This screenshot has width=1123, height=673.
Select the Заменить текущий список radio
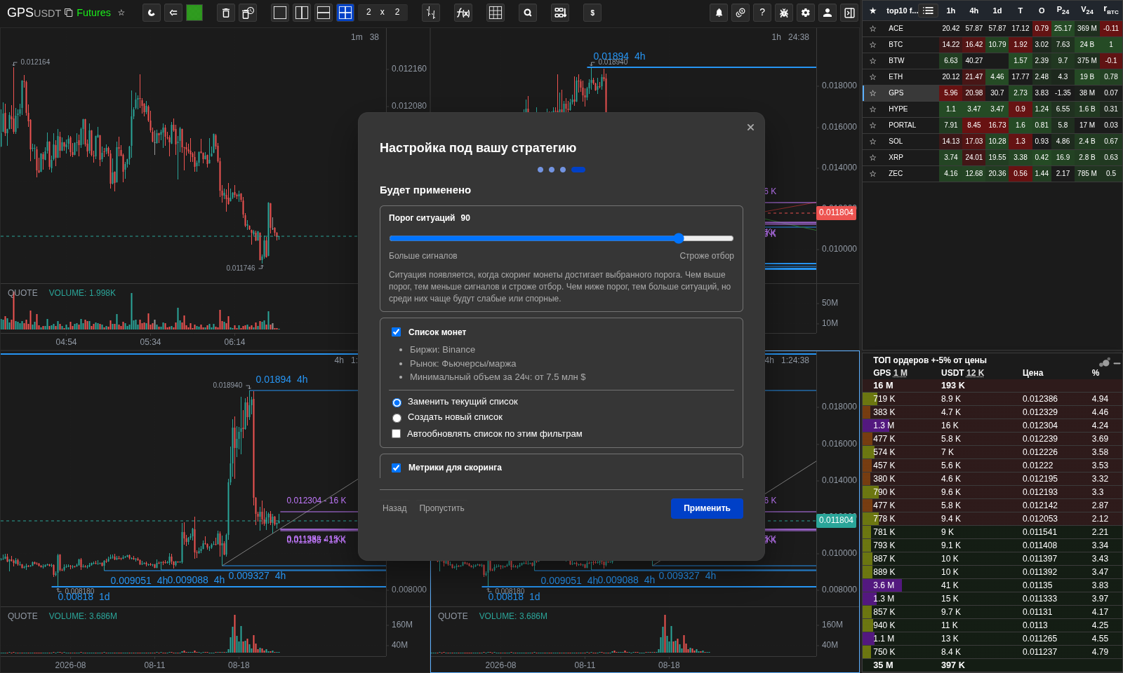coord(397,402)
